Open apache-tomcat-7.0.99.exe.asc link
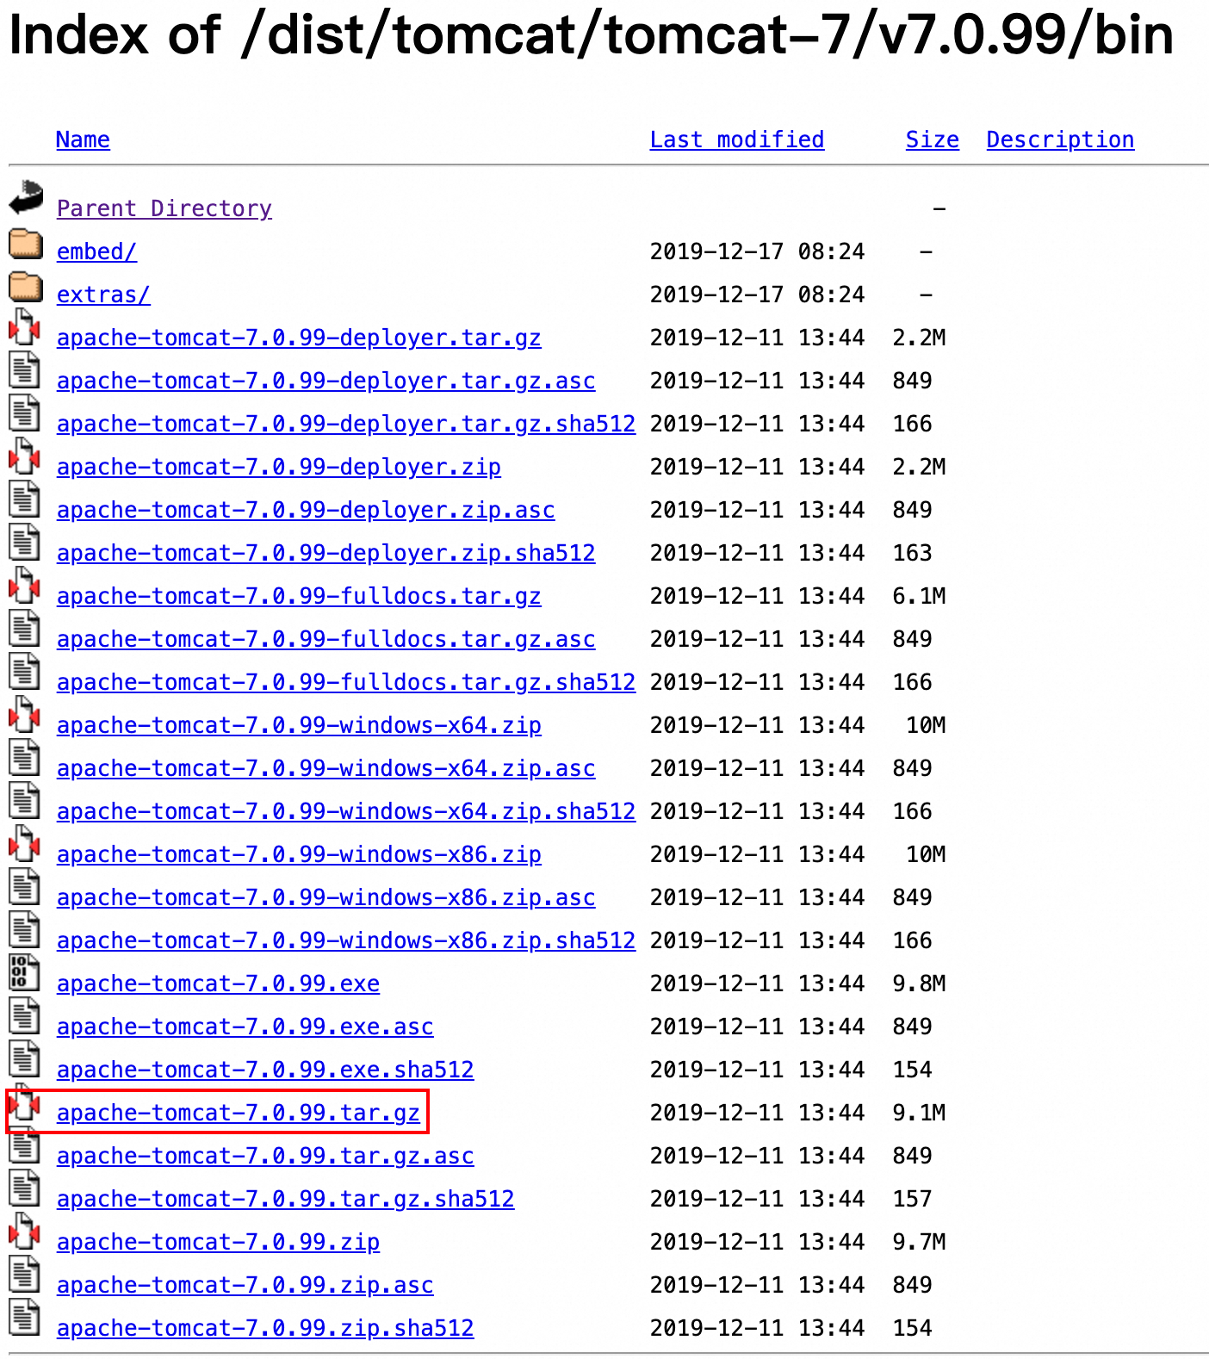The image size is (1209, 1359). [245, 1027]
